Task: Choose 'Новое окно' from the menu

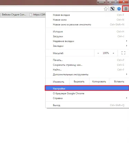Action: click(87, 20)
